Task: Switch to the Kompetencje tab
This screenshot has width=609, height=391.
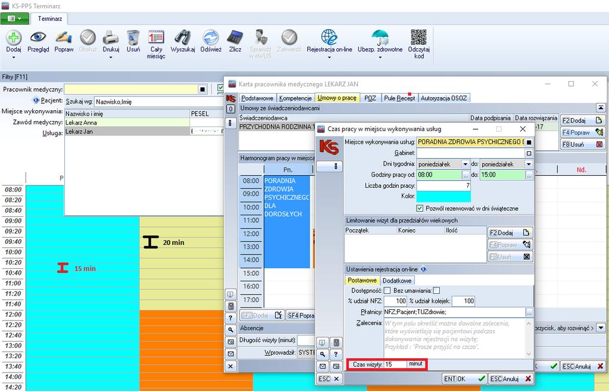Action: tap(295, 98)
